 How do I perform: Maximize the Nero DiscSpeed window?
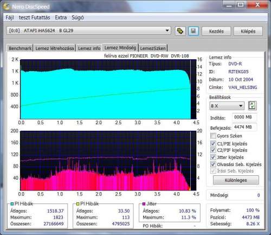240,5
